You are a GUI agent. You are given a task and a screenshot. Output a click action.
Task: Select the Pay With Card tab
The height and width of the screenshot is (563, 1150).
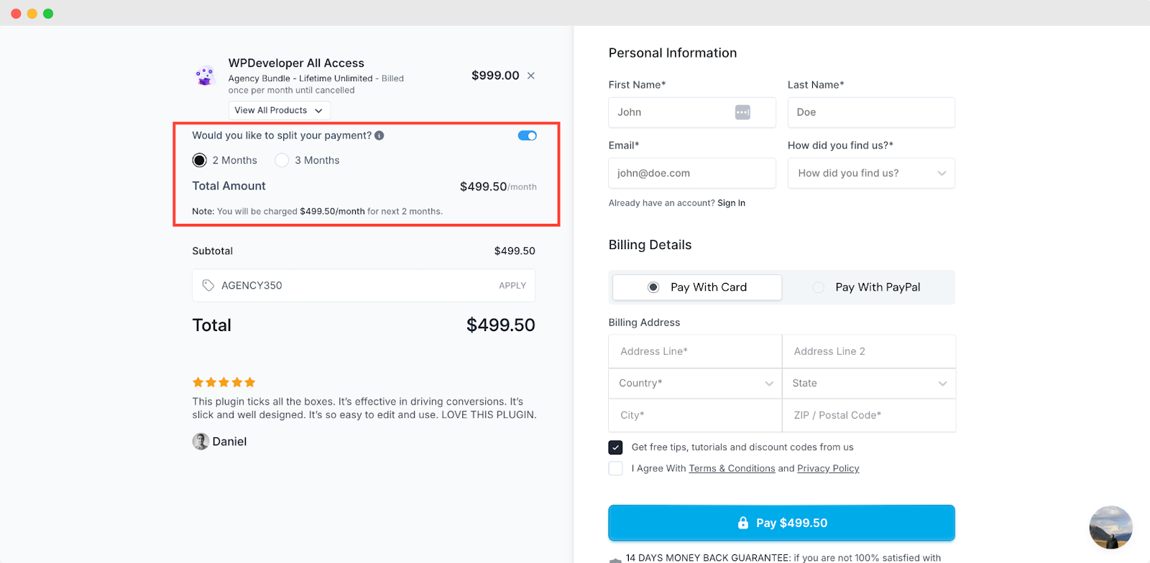(x=697, y=287)
